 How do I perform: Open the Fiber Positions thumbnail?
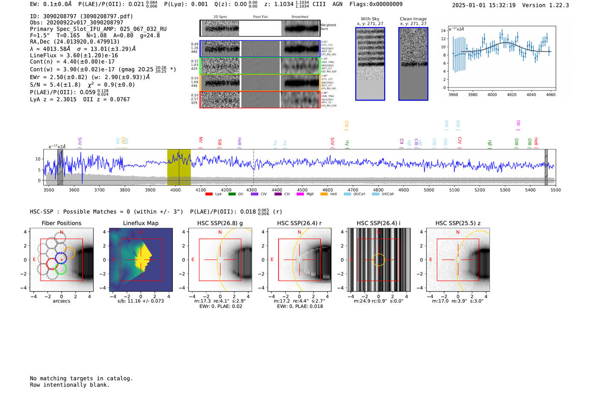click(x=62, y=260)
